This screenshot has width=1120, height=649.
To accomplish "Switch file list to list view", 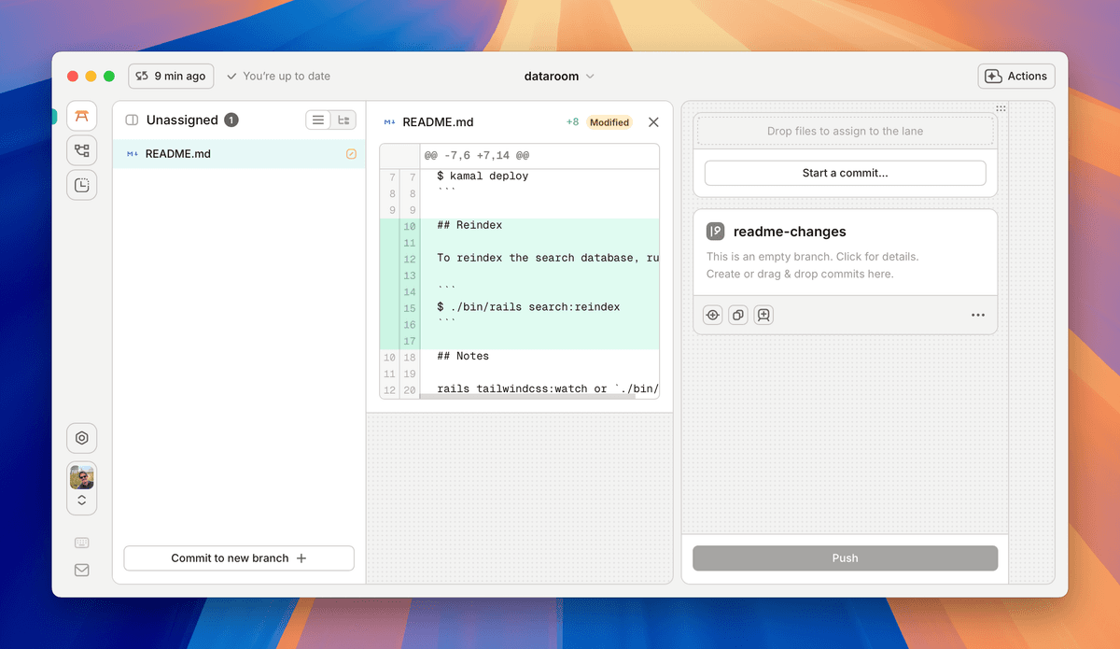I will click(x=318, y=120).
